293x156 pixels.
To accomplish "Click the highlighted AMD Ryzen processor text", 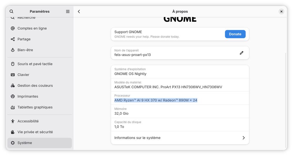I will click(156, 100).
